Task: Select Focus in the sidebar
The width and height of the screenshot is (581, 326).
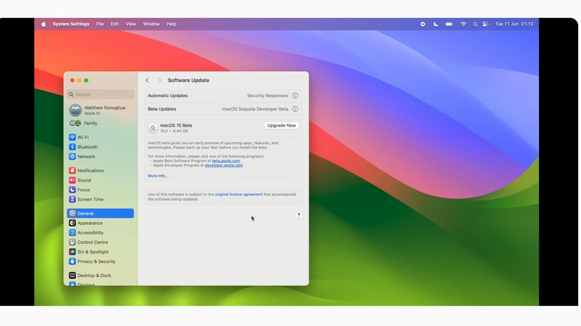Action: (100, 190)
